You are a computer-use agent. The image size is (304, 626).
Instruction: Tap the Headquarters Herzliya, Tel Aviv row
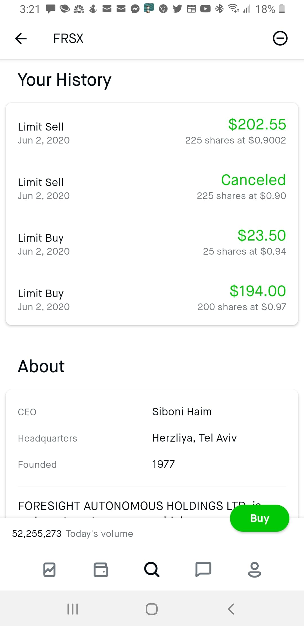(x=152, y=438)
